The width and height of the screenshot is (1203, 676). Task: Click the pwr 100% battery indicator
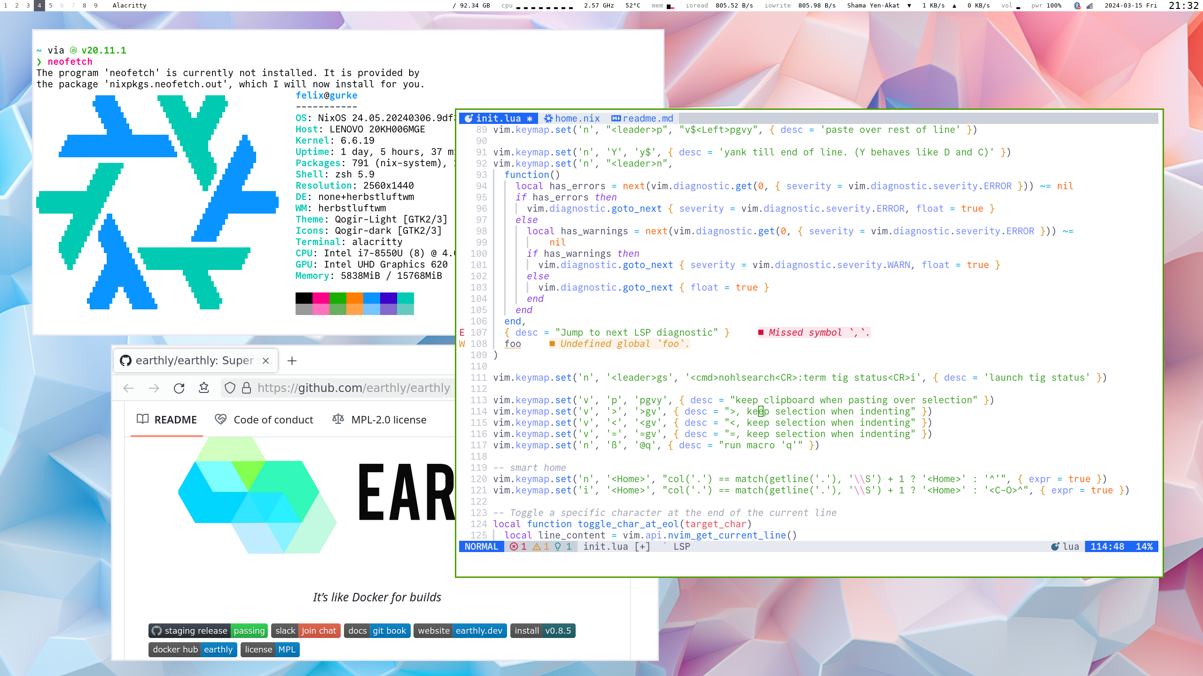pos(1046,6)
